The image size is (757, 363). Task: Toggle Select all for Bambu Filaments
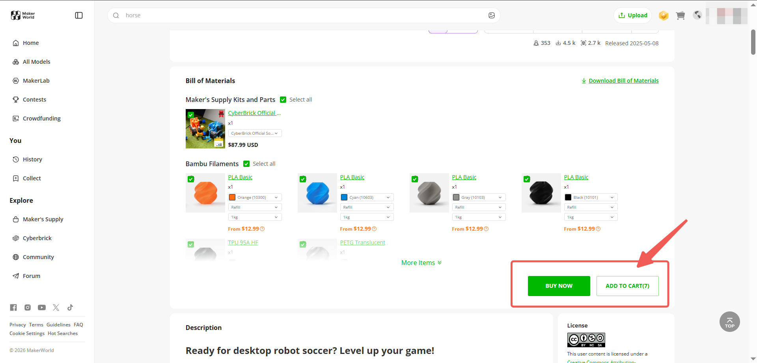pyautogui.click(x=246, y=164)
